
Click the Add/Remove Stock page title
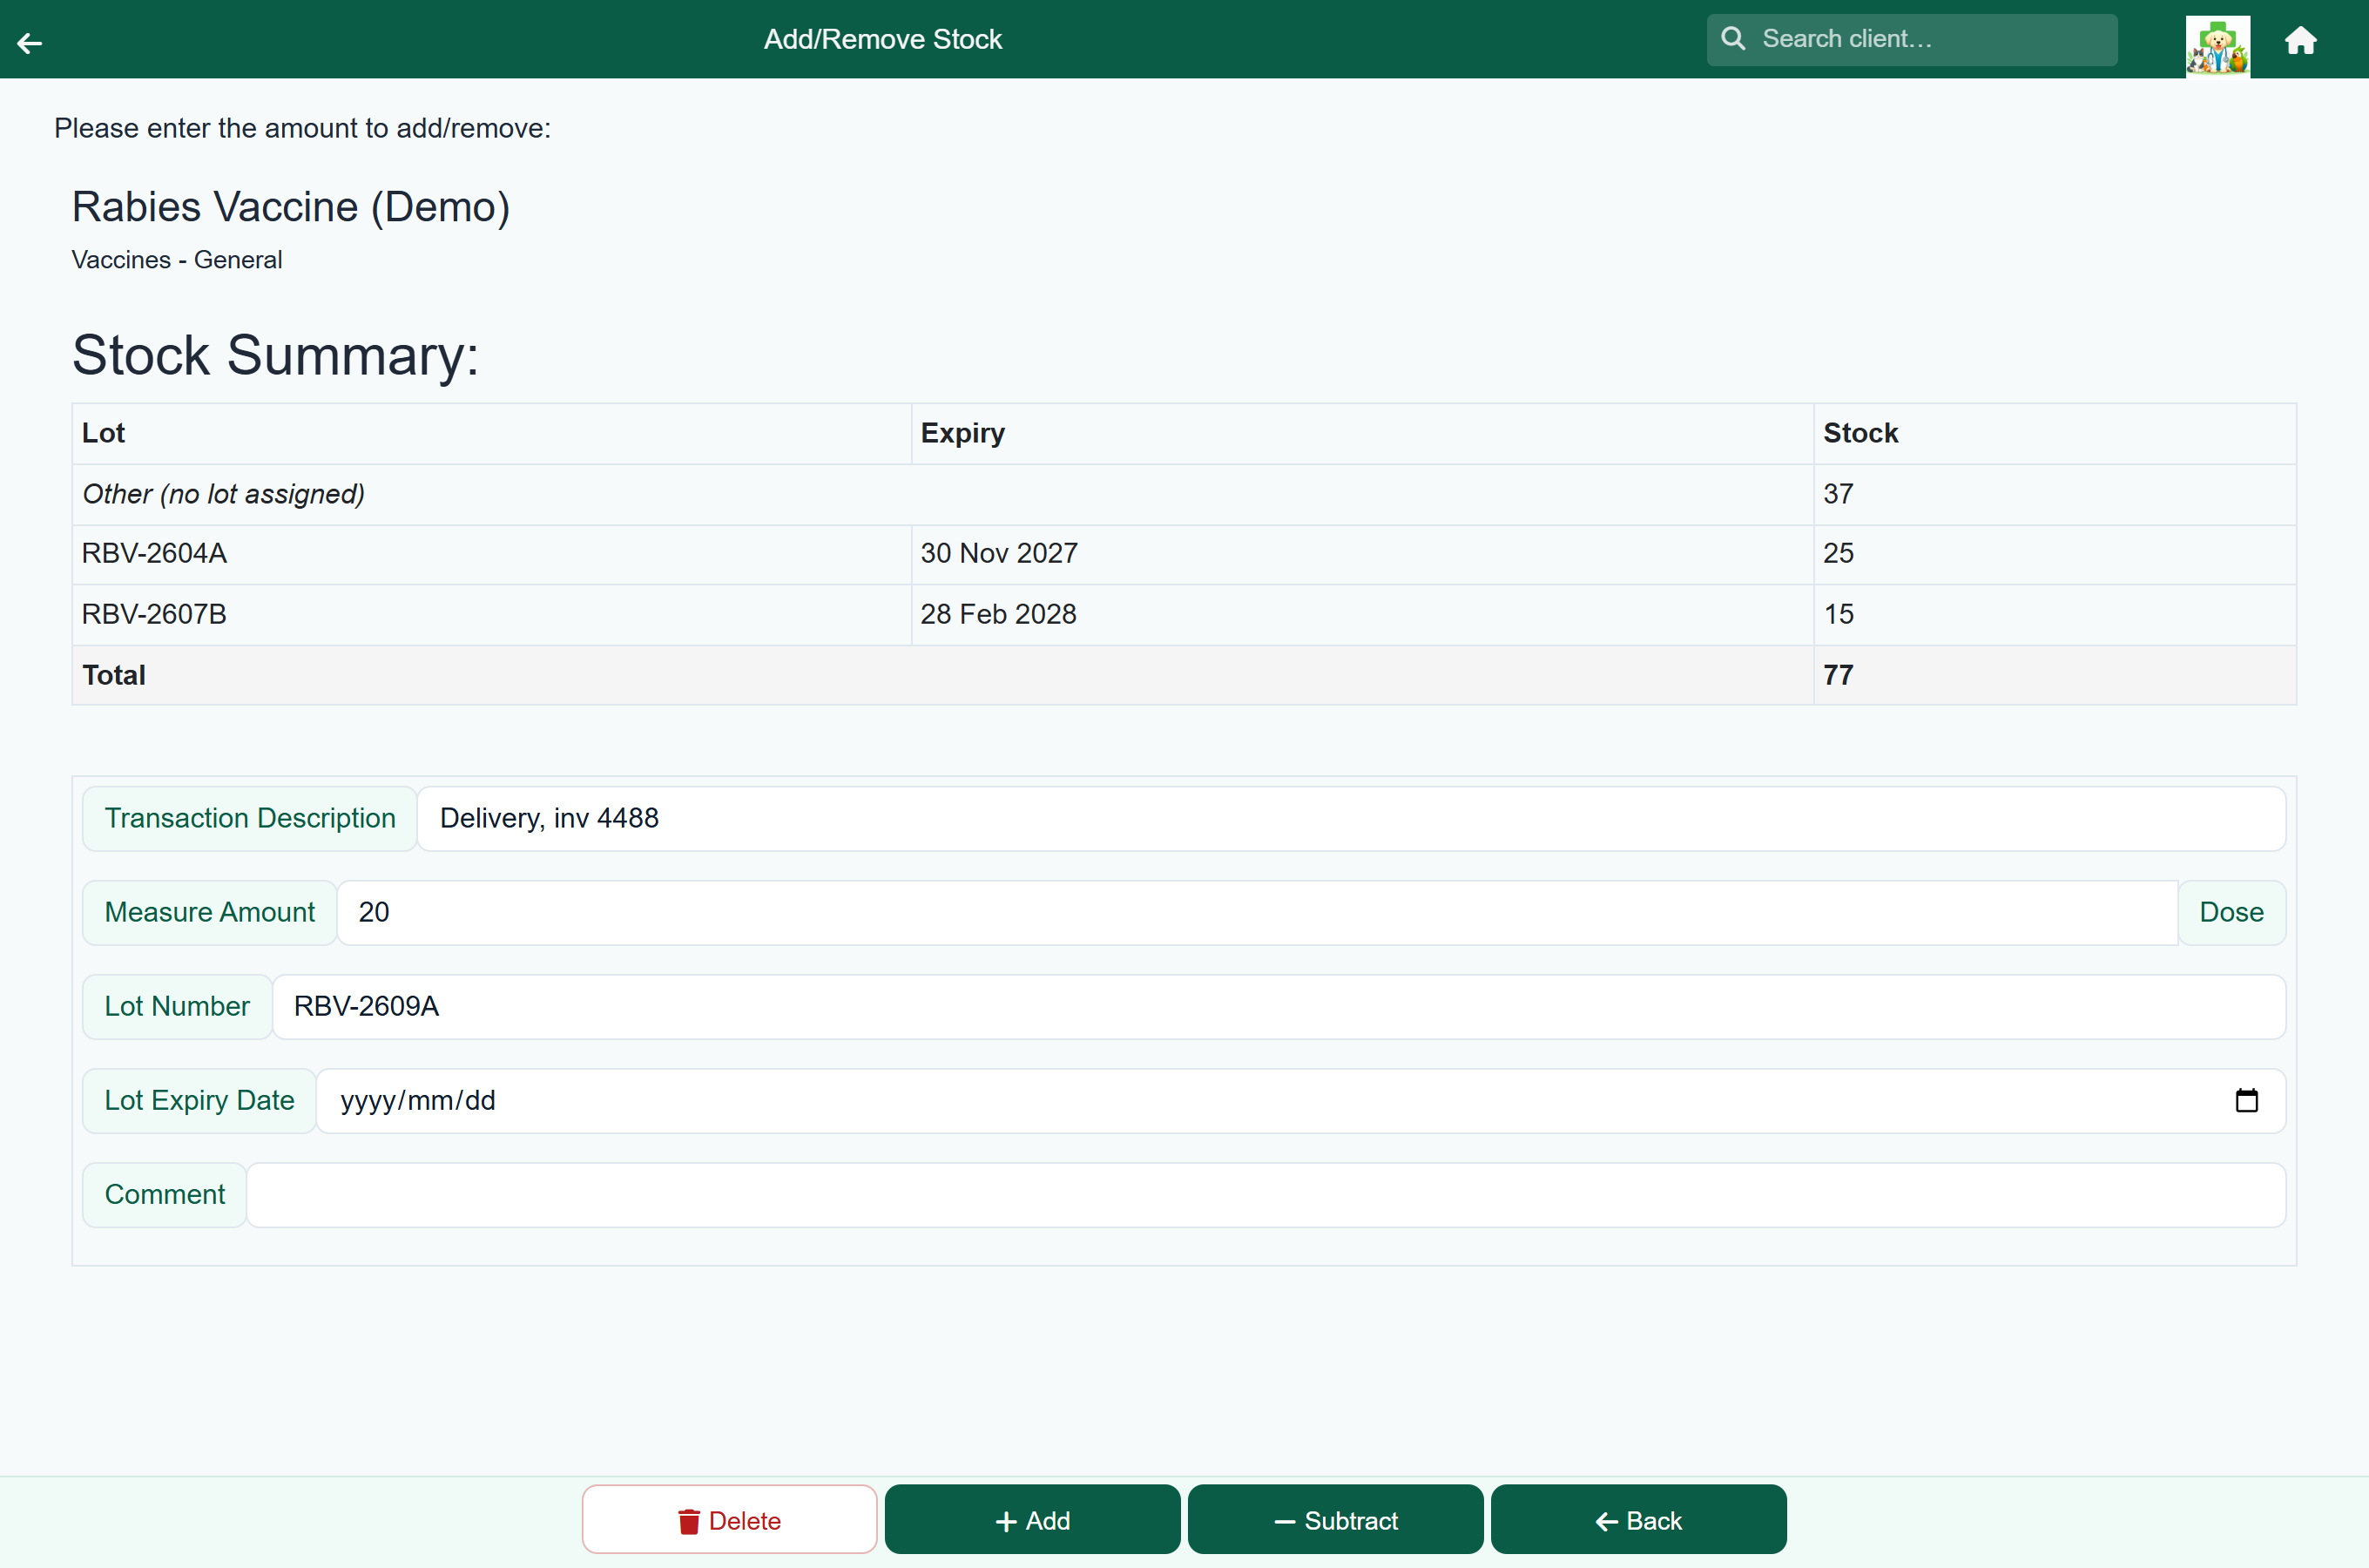(882, 39)
